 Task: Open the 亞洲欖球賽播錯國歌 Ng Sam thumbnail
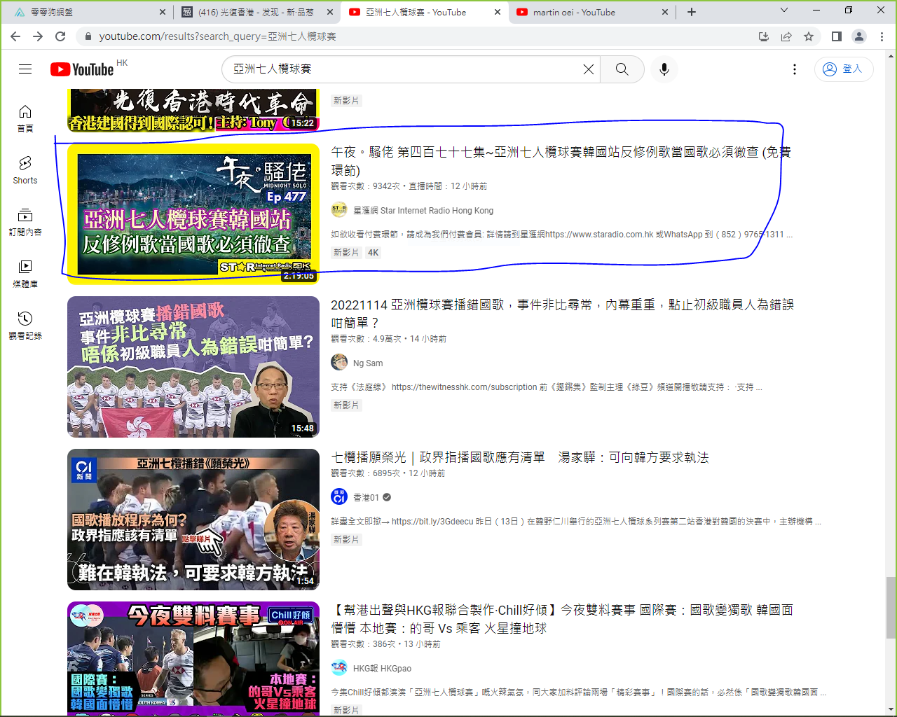click(193, 367)
